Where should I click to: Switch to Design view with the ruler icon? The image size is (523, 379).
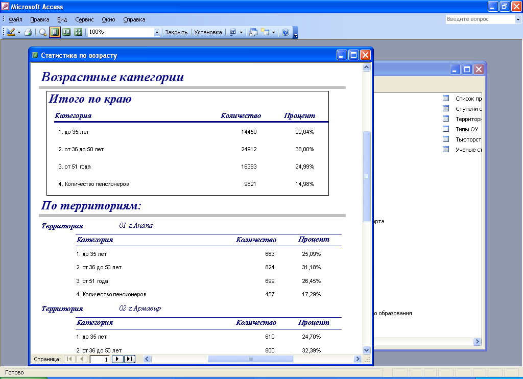(x=11, y=32)
